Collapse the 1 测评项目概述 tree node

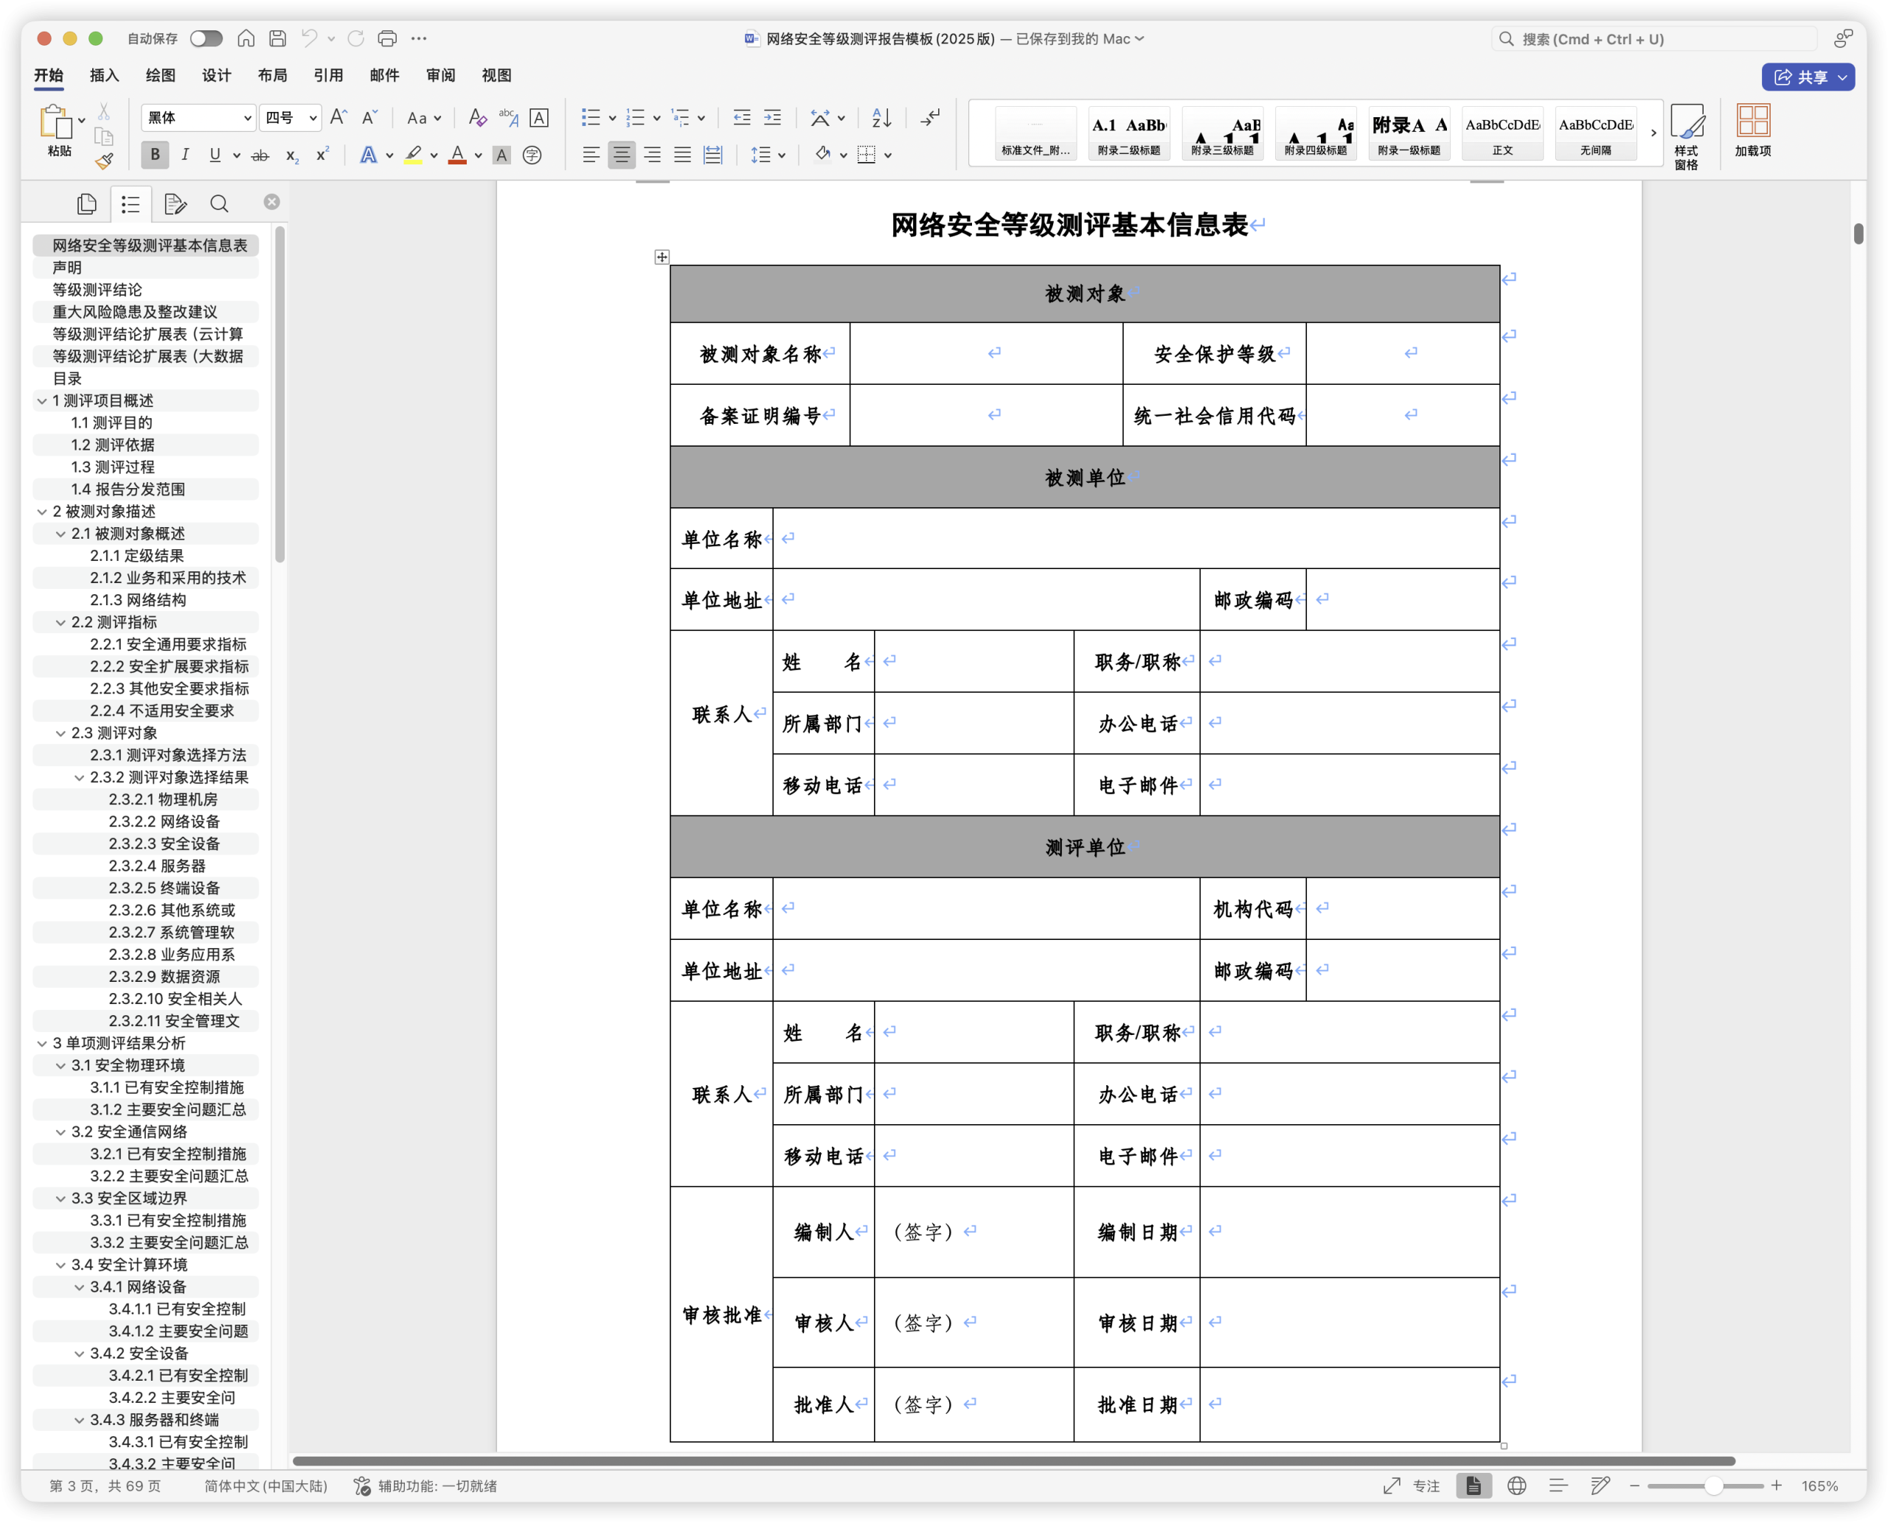click(x=41, y=401)
